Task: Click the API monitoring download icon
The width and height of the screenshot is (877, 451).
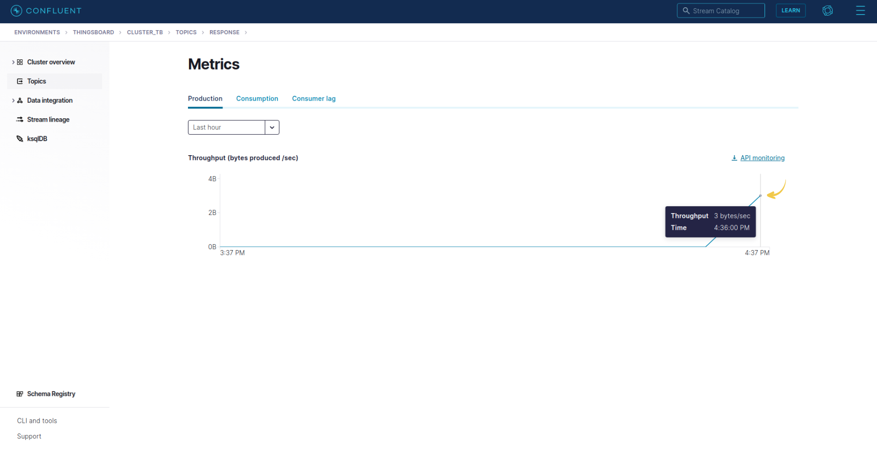Action: [734, 158]
